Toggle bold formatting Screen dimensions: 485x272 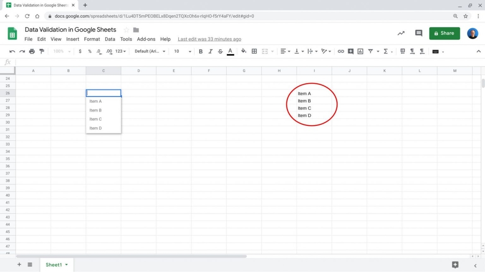pyautogui.click(x=200, y=51)
